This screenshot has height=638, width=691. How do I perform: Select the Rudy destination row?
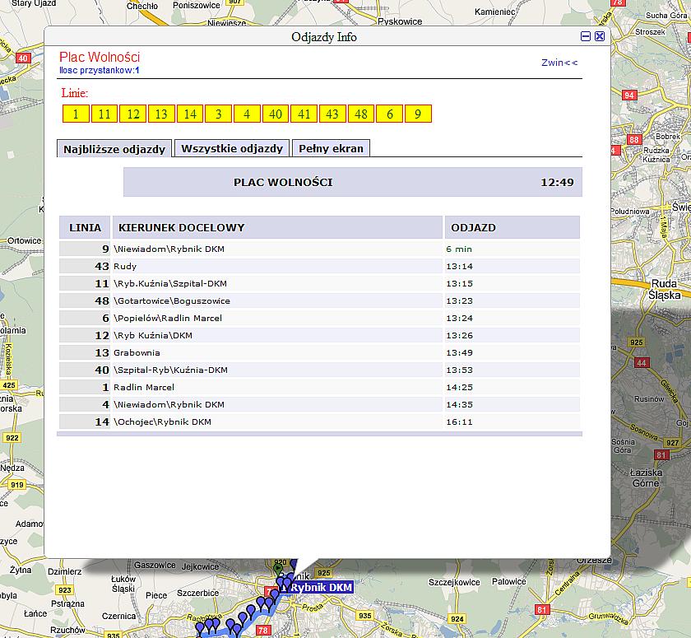(319, 266)
